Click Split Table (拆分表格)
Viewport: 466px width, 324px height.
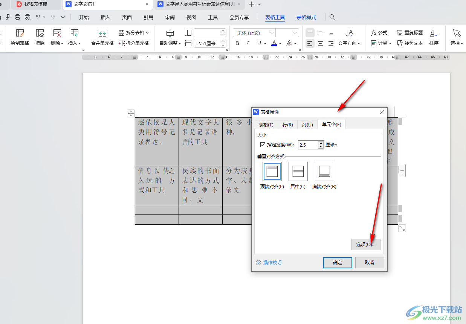pyautogui.click(x=134, y=33)
